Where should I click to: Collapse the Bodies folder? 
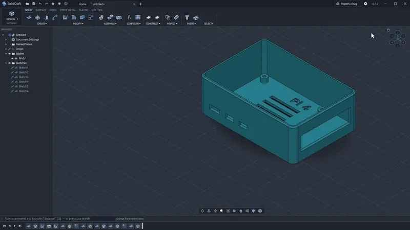pos(6,54)
